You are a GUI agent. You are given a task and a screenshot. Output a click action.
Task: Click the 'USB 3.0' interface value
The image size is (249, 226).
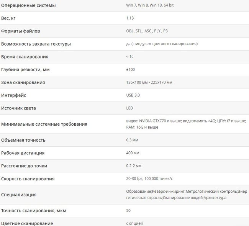point(133,95)
